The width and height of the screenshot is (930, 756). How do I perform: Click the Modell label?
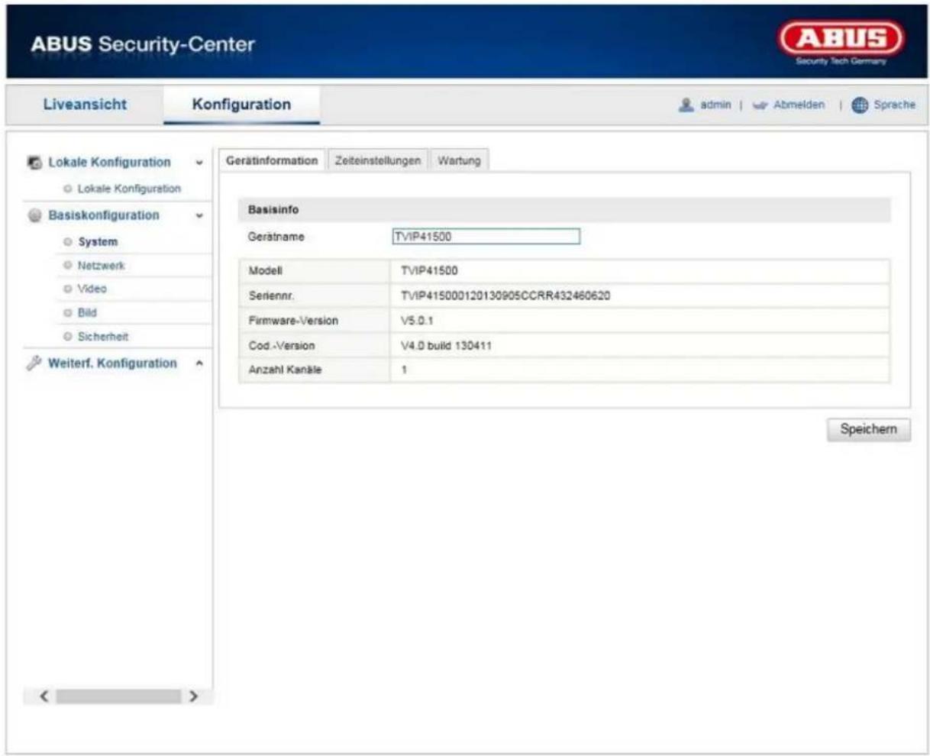tap(266, 271)
